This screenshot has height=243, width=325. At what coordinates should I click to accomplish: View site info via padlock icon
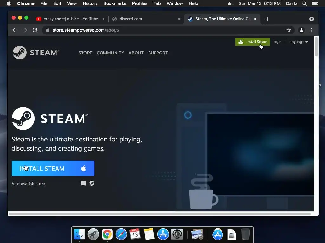coord(48,30)
